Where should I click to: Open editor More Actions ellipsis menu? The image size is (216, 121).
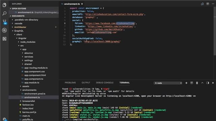click(x=213, y=4)
